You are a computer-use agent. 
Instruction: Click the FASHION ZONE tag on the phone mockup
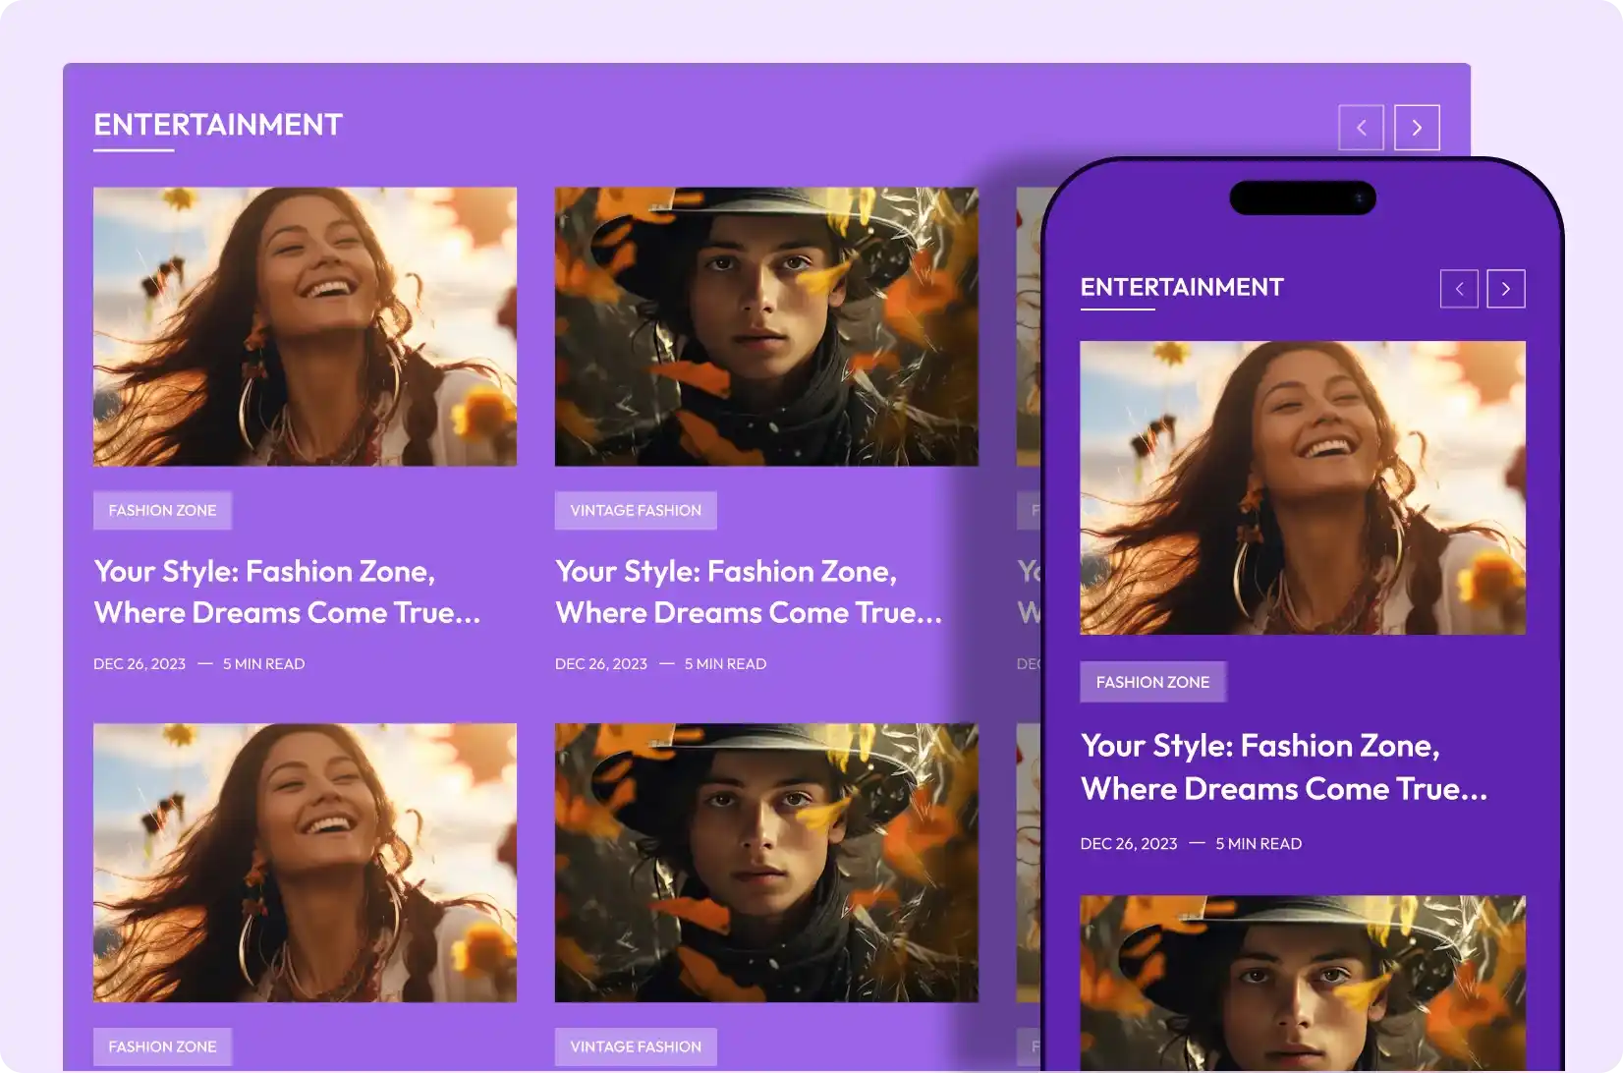point(1152,681)
